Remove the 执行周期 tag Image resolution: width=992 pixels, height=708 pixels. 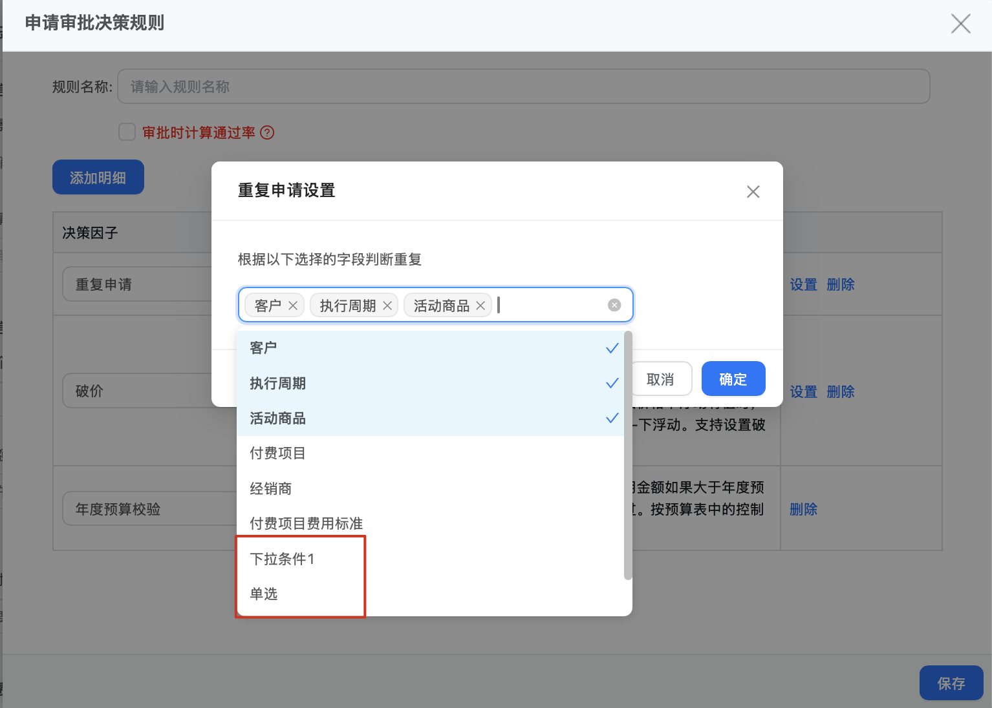tap(387, 306)
